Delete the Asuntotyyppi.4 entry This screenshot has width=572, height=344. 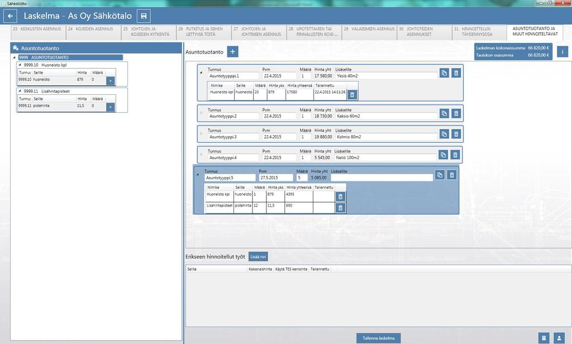click(455, 155)
